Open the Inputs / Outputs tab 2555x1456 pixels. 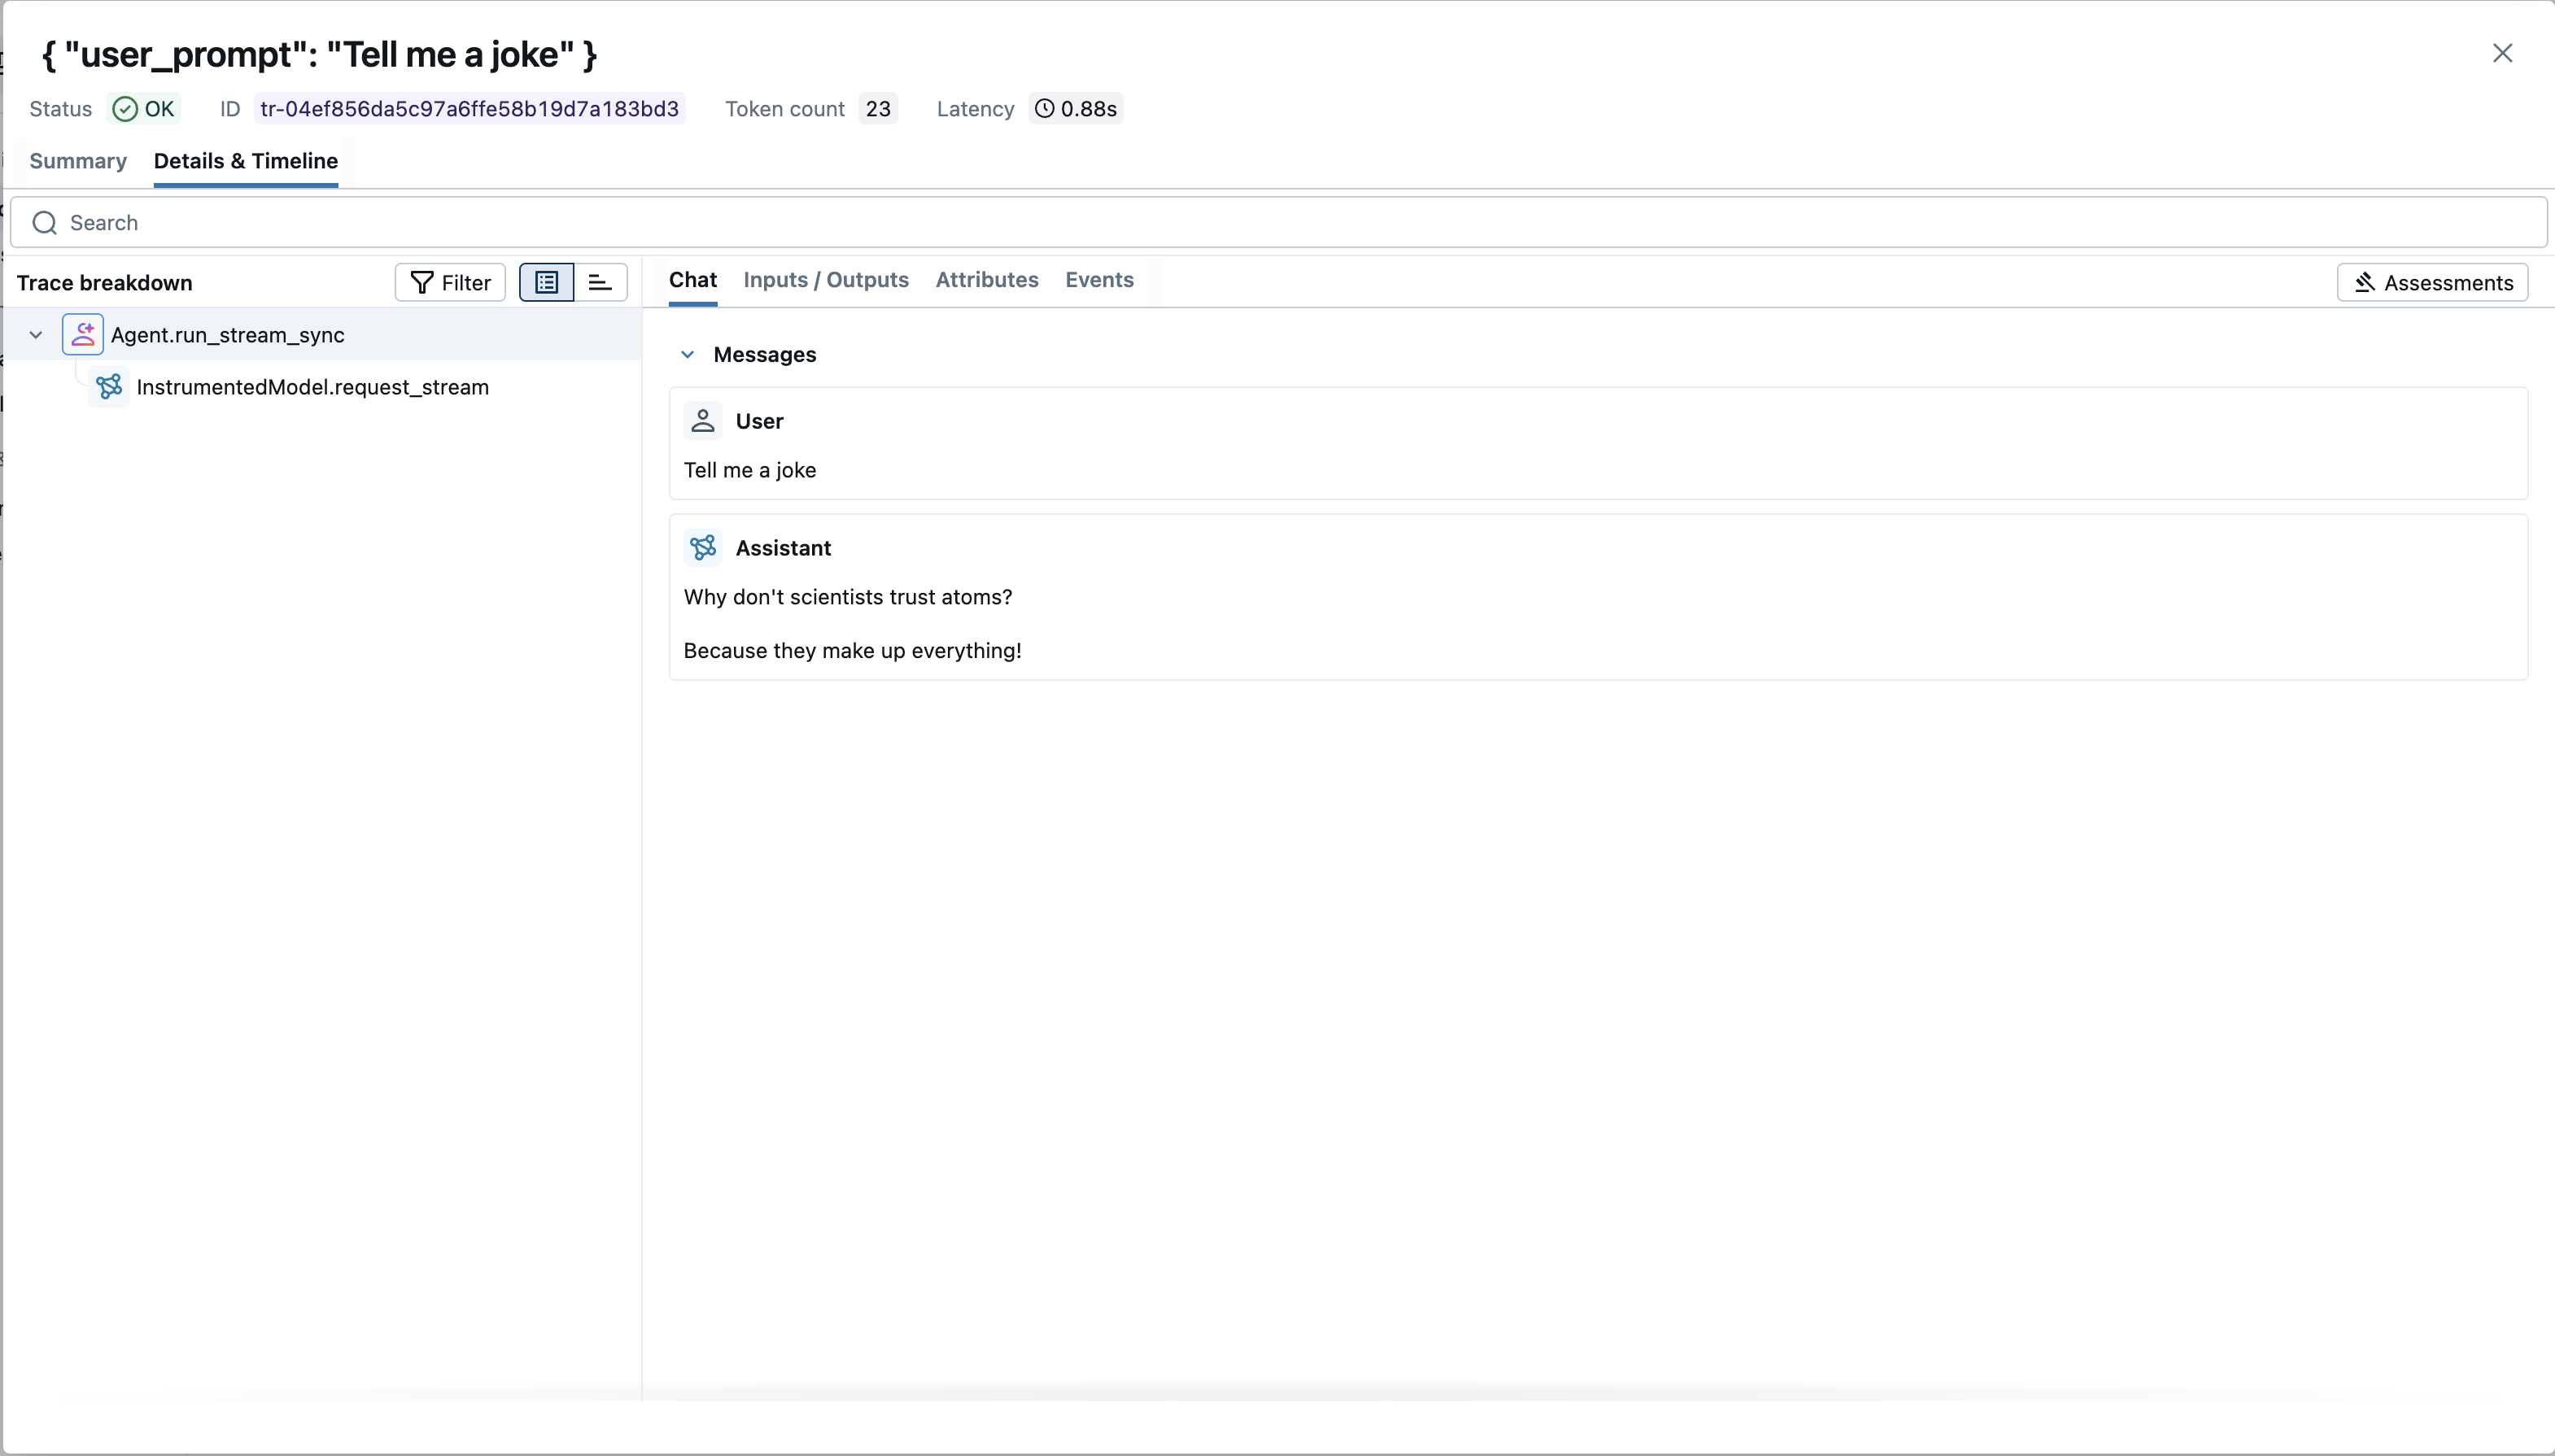click(825, 280)
